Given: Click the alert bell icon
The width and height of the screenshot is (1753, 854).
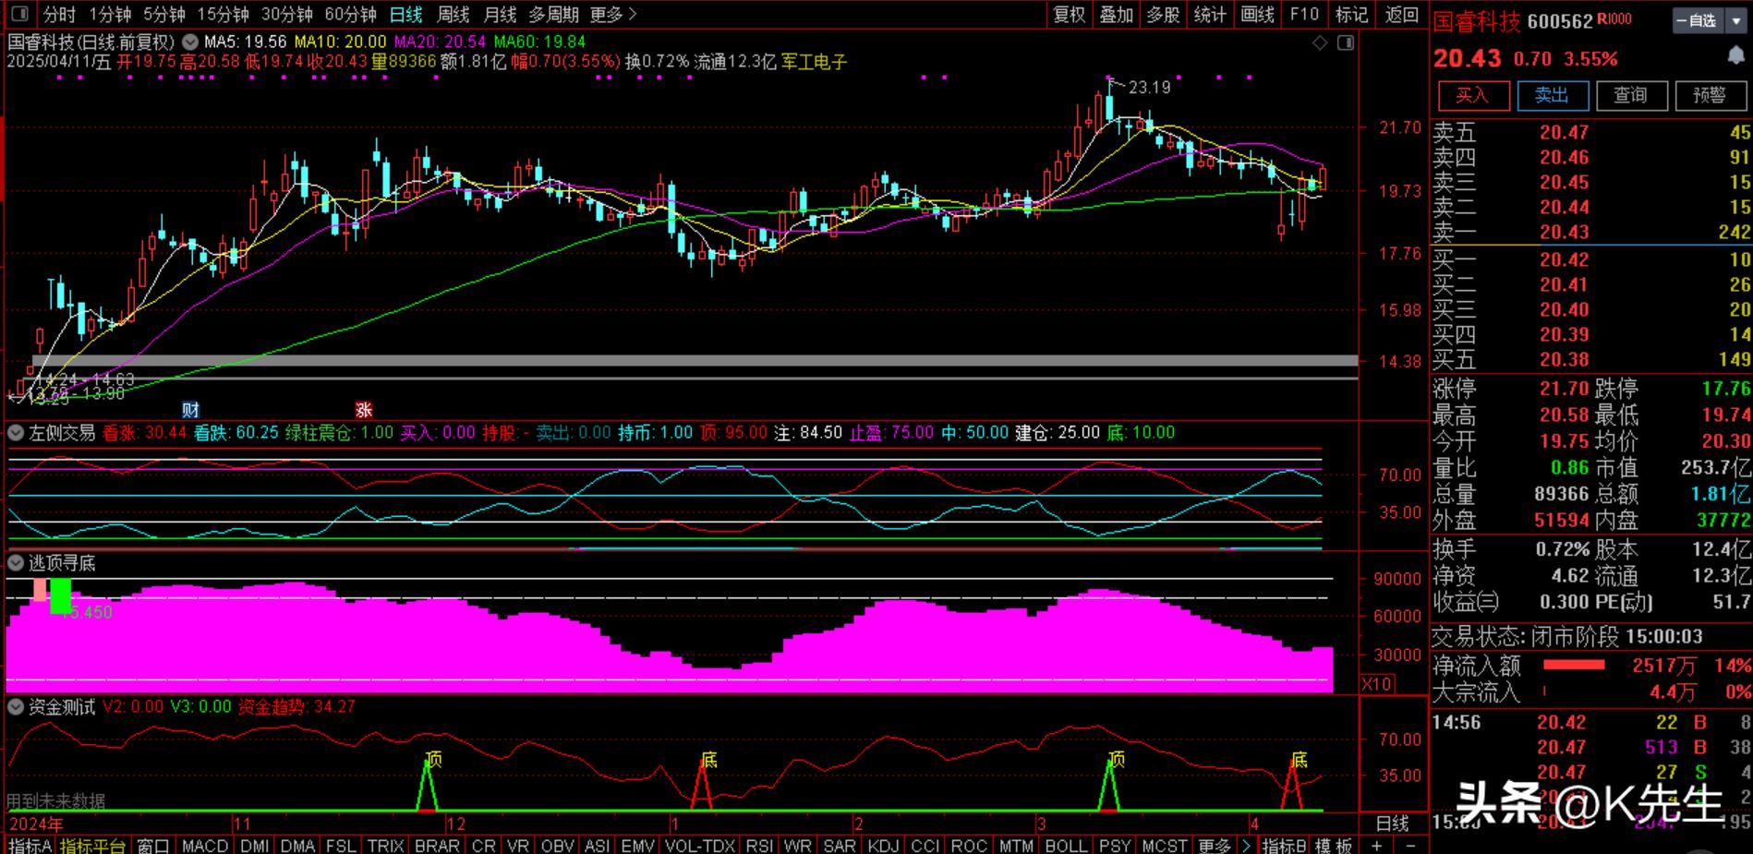Looking at the screenshot, I should coord(1736,56).
